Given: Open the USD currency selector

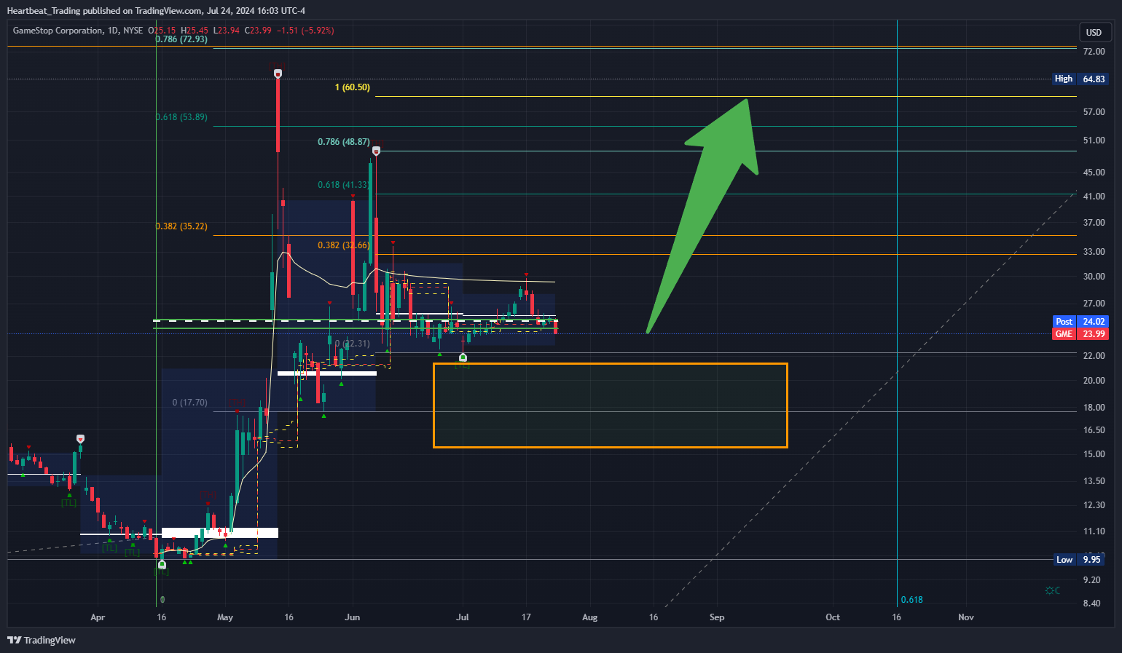Looking at the screenshot, I should click(1094, 32).
